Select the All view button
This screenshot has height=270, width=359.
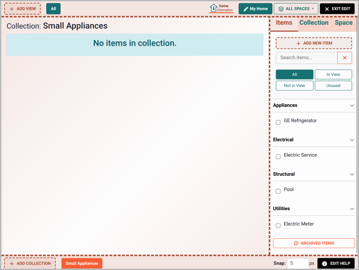pos(53,9)
